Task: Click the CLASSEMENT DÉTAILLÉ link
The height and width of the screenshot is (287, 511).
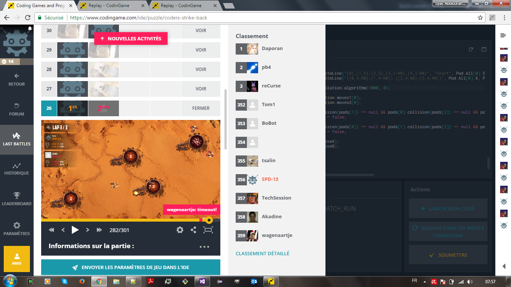Action: pyautogui.click(x=263, y=253)
